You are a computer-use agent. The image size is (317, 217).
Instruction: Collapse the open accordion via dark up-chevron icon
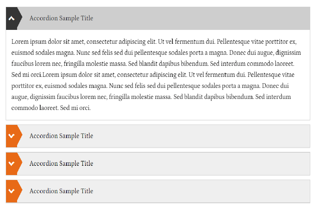12,18
